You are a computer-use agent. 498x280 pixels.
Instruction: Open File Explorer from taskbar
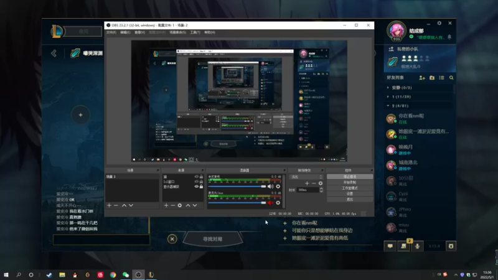pos(62,274)
